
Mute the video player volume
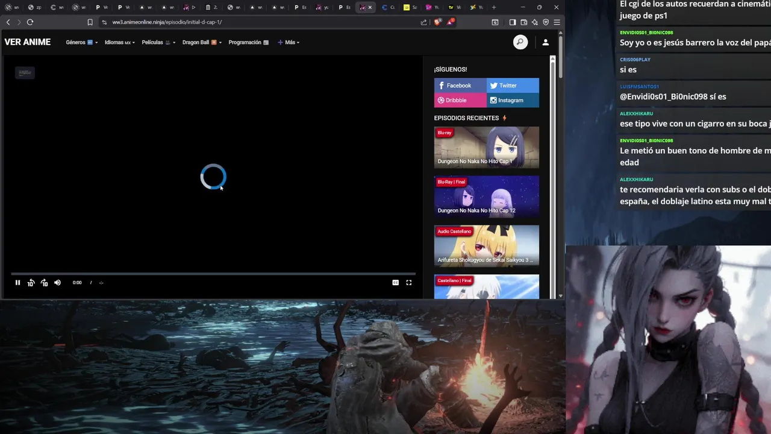(57, 283)
